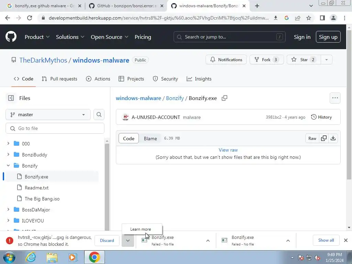Click the GitHub octocat logo

pyautogui.click(x=11, y=37)
